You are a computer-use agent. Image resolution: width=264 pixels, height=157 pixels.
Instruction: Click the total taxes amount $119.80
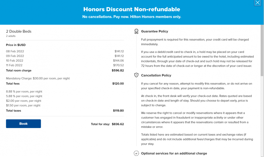point(118,111)
